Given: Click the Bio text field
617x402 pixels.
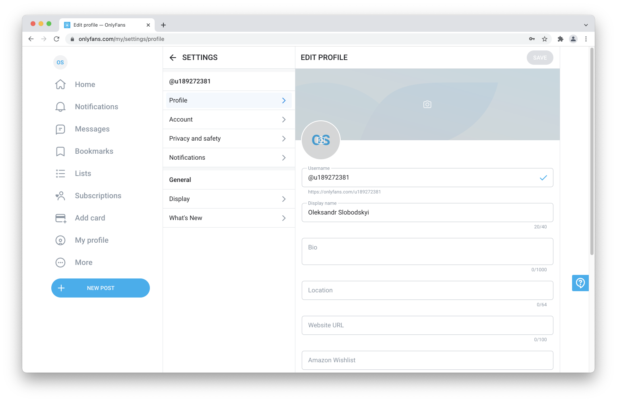Looking at the screenshot, I should [427, 251].
